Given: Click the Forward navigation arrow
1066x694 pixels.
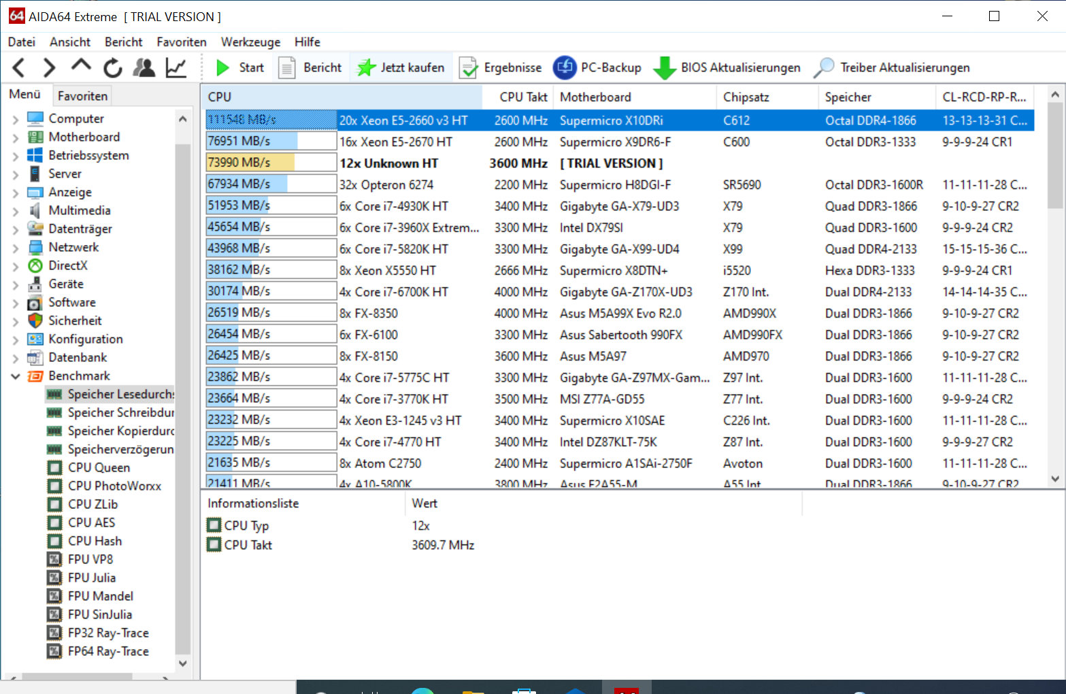Looking at the screenshot, I should [49, 67].
